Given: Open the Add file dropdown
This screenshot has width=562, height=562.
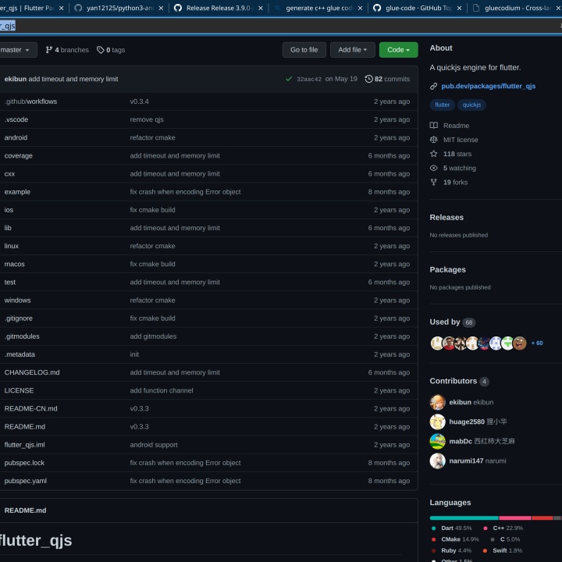Looking at the screenshot, I should (x=352, y=50).
